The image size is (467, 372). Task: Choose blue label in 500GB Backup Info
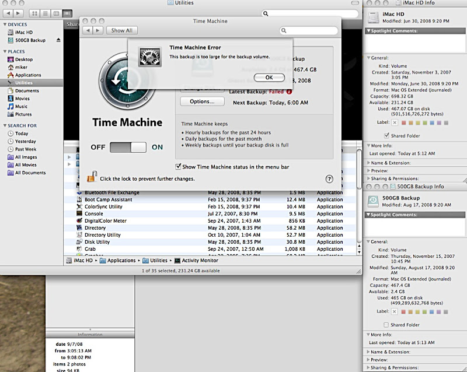click(x=431, y=312)
